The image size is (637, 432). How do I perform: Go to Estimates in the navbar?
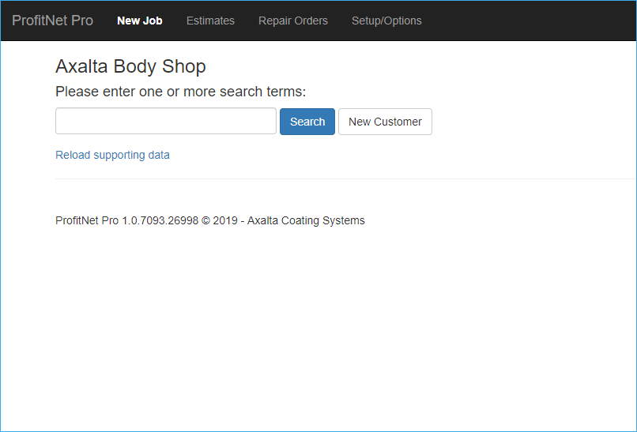pyautogui.click(x=210, y=21)
